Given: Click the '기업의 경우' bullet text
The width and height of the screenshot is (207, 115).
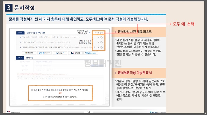Looking at the screenshot, I should click(140, 84).
